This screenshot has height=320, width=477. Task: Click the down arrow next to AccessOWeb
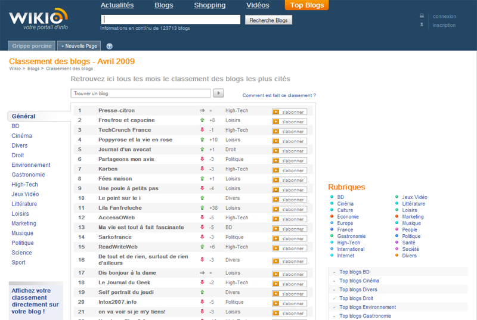click(x=202, y=218)
